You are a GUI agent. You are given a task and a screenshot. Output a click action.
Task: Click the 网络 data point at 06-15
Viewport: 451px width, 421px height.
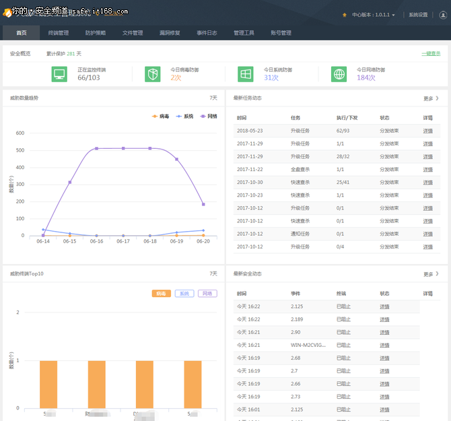70,182
